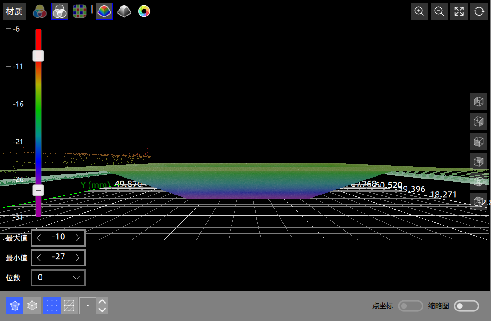Image resolution: width=491 pixels, height=321 pixels.
Task: Reset the view with the refresh button
Action: tap(479, 11)
